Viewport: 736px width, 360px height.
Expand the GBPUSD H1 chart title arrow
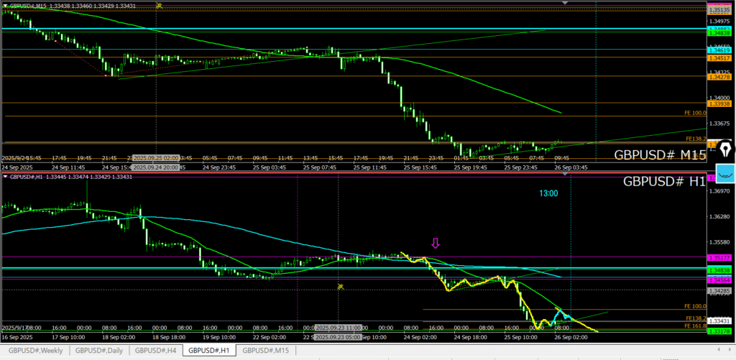6,177
